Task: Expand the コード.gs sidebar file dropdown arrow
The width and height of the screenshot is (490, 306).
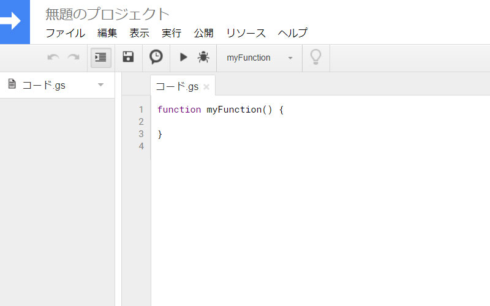Action: pos(100,85)
